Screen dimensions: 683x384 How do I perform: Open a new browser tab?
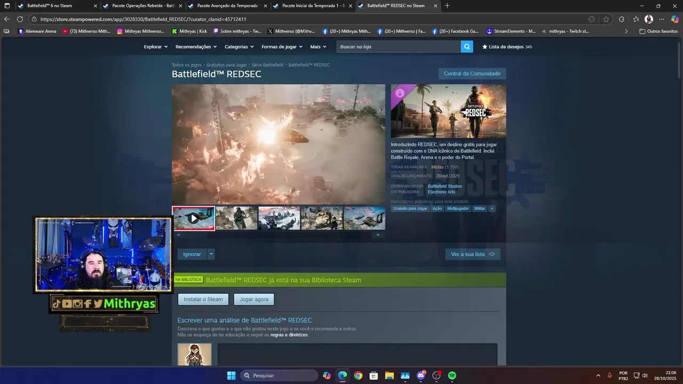(447, 6)
